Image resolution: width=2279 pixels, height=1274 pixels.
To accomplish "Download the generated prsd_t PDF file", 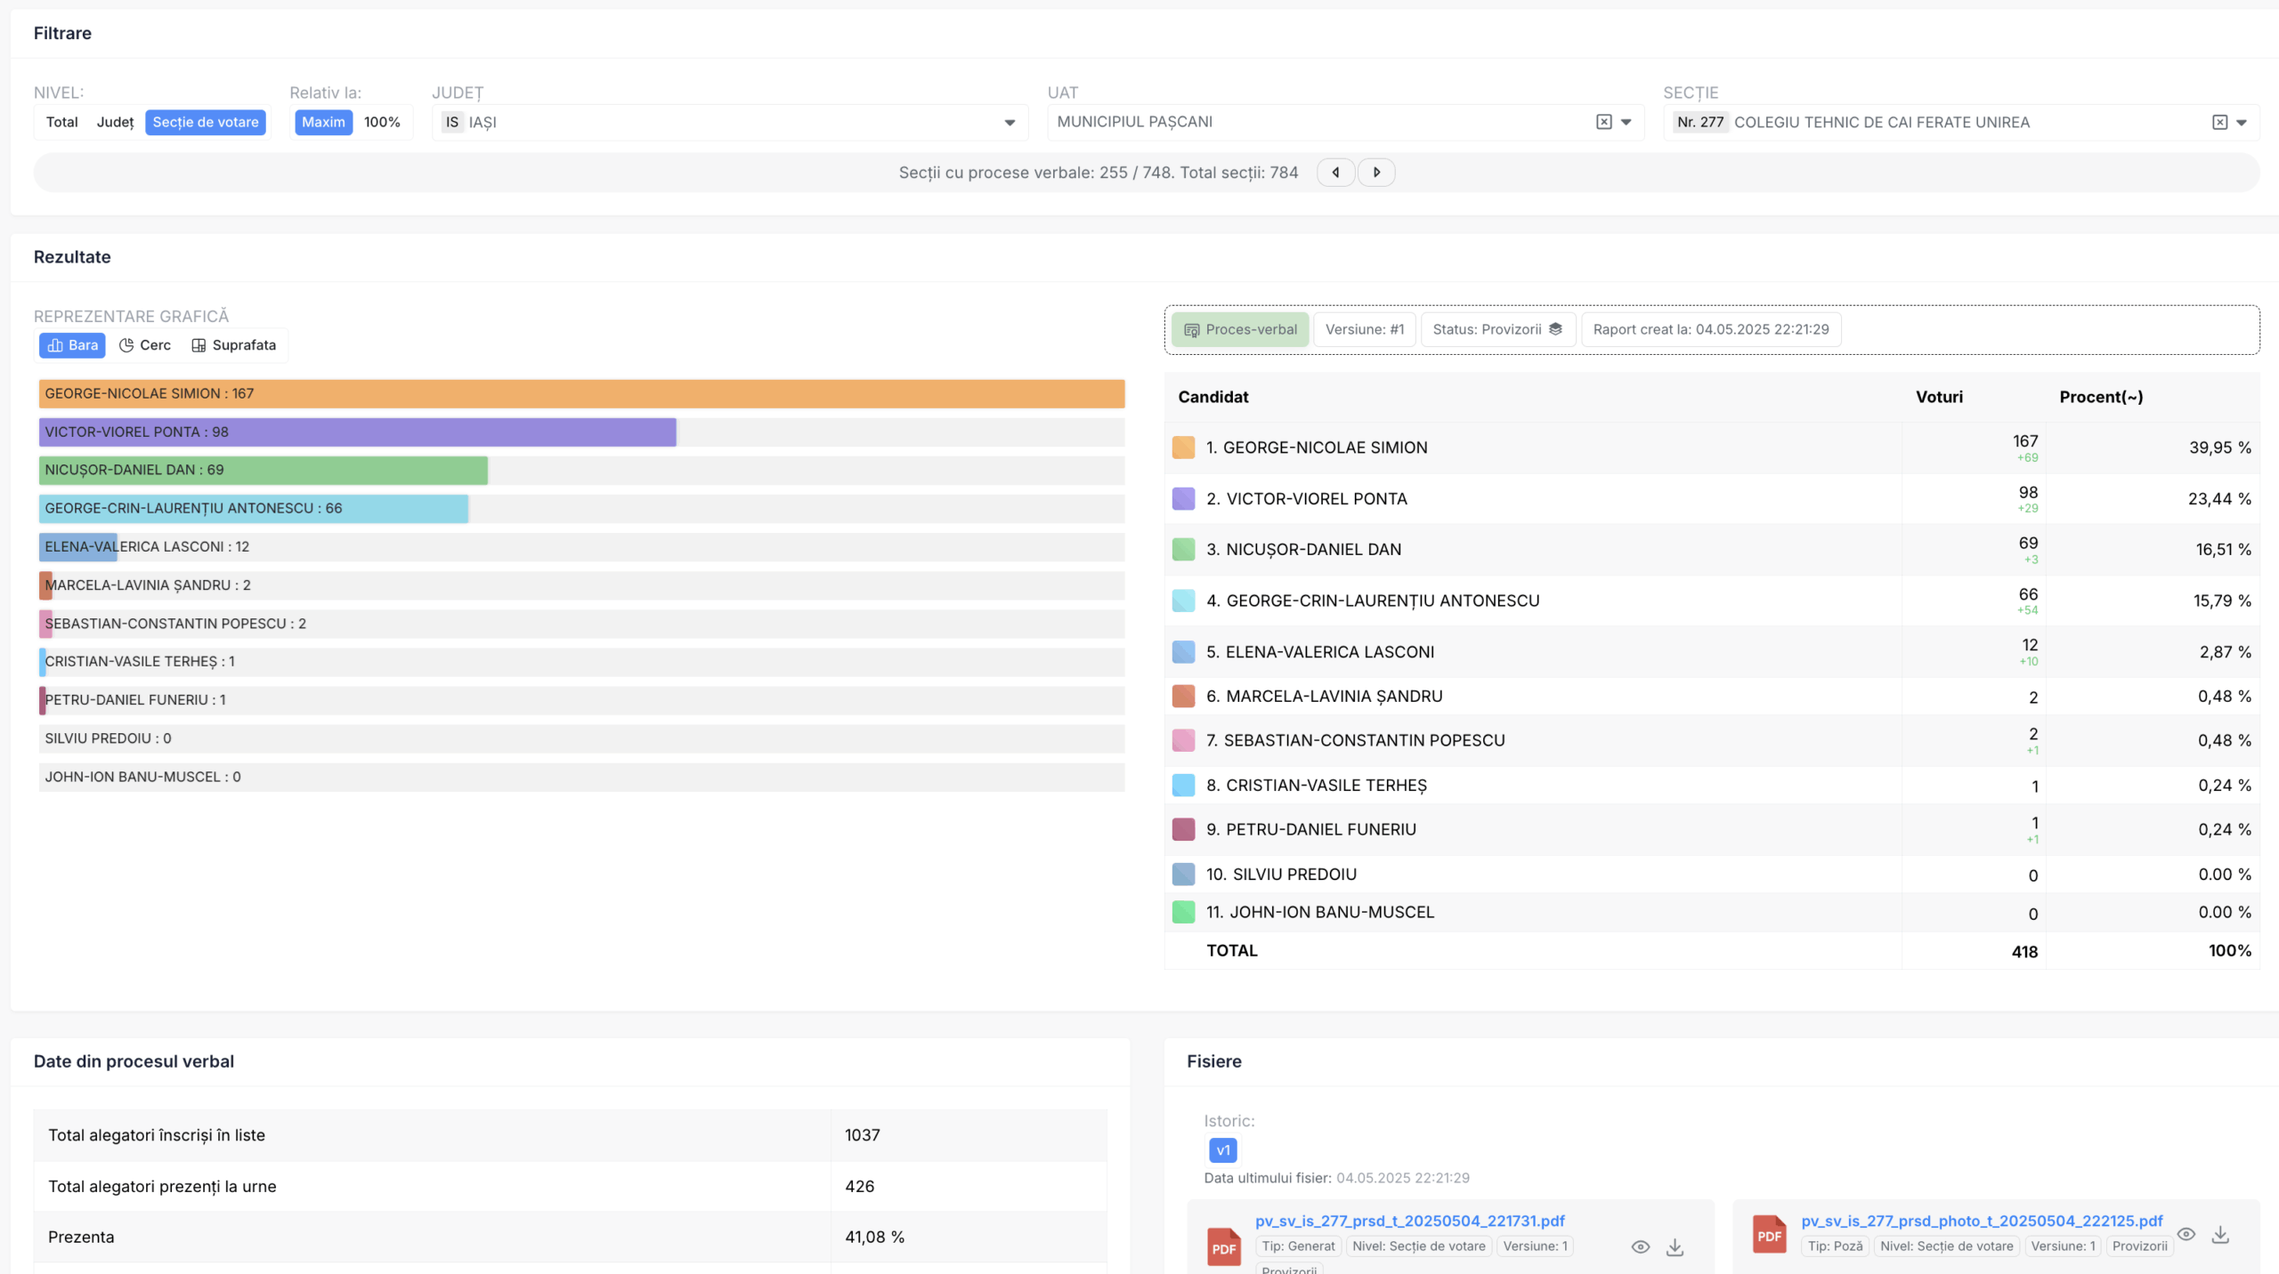I will coord(1675,1246).
